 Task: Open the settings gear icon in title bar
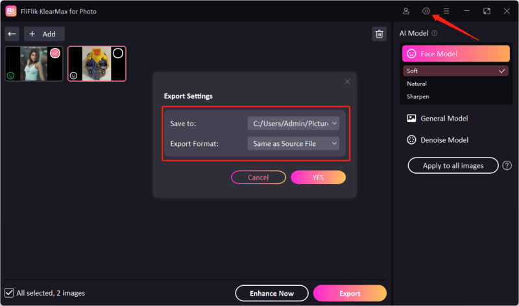click(426, 11)
